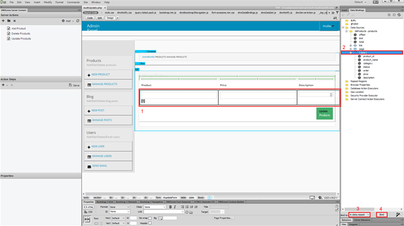Click the NEW POST sidebar link

click(98, 110)
